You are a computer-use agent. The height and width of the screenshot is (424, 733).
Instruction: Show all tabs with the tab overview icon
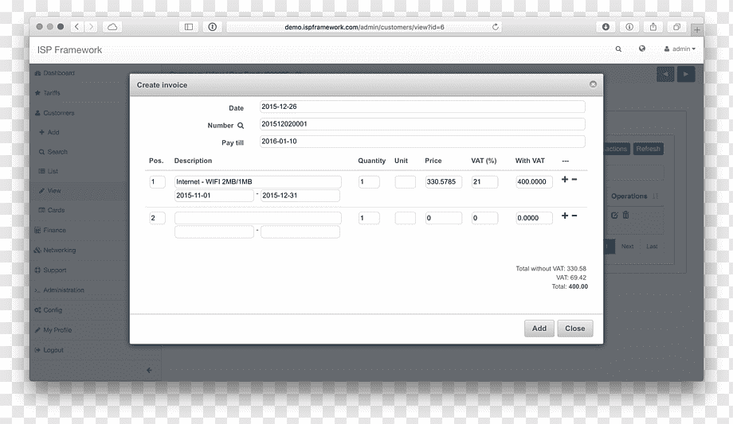676,26
